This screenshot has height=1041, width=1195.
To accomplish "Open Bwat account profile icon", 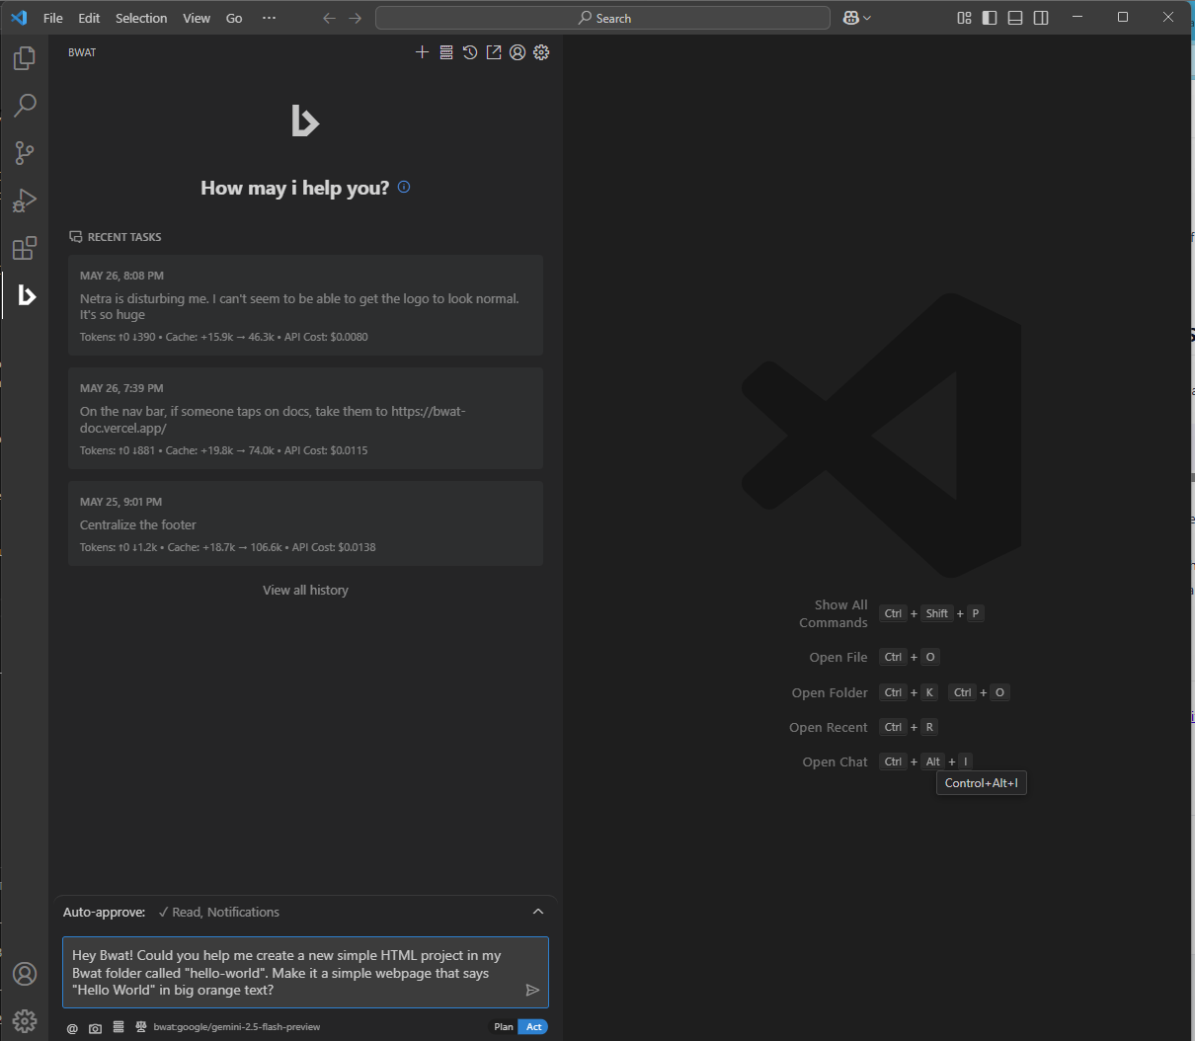I will point(518,52).
